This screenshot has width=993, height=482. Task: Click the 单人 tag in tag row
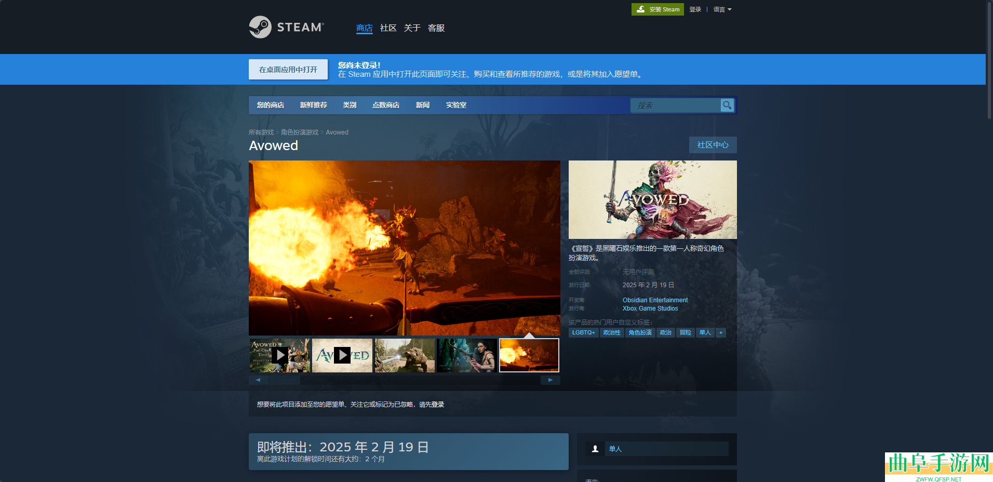coord(705,332)
